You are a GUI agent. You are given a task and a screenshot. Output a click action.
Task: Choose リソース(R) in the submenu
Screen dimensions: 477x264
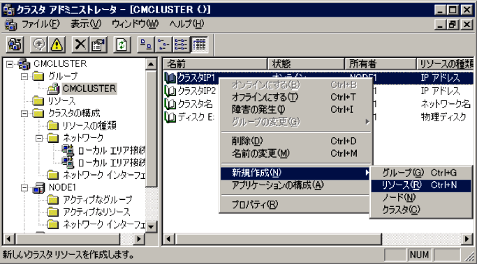420,185
